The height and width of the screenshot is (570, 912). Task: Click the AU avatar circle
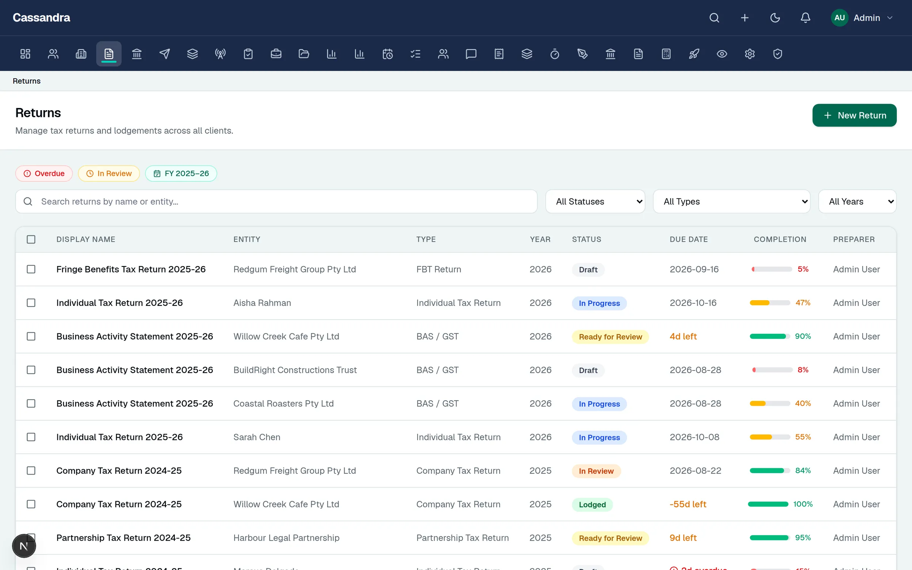point(840,18)
